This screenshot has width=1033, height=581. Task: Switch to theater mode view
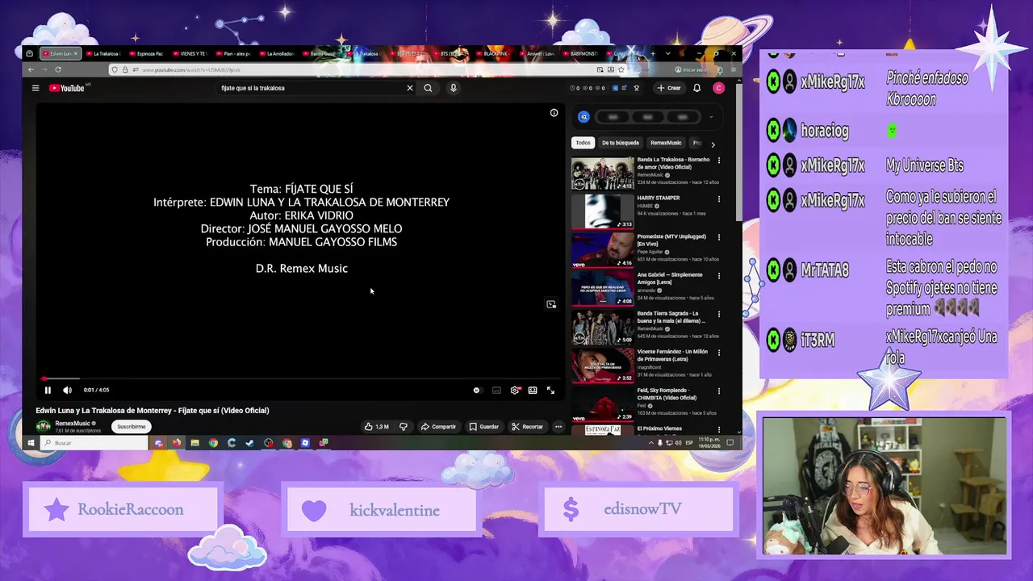tap(533, 391)
